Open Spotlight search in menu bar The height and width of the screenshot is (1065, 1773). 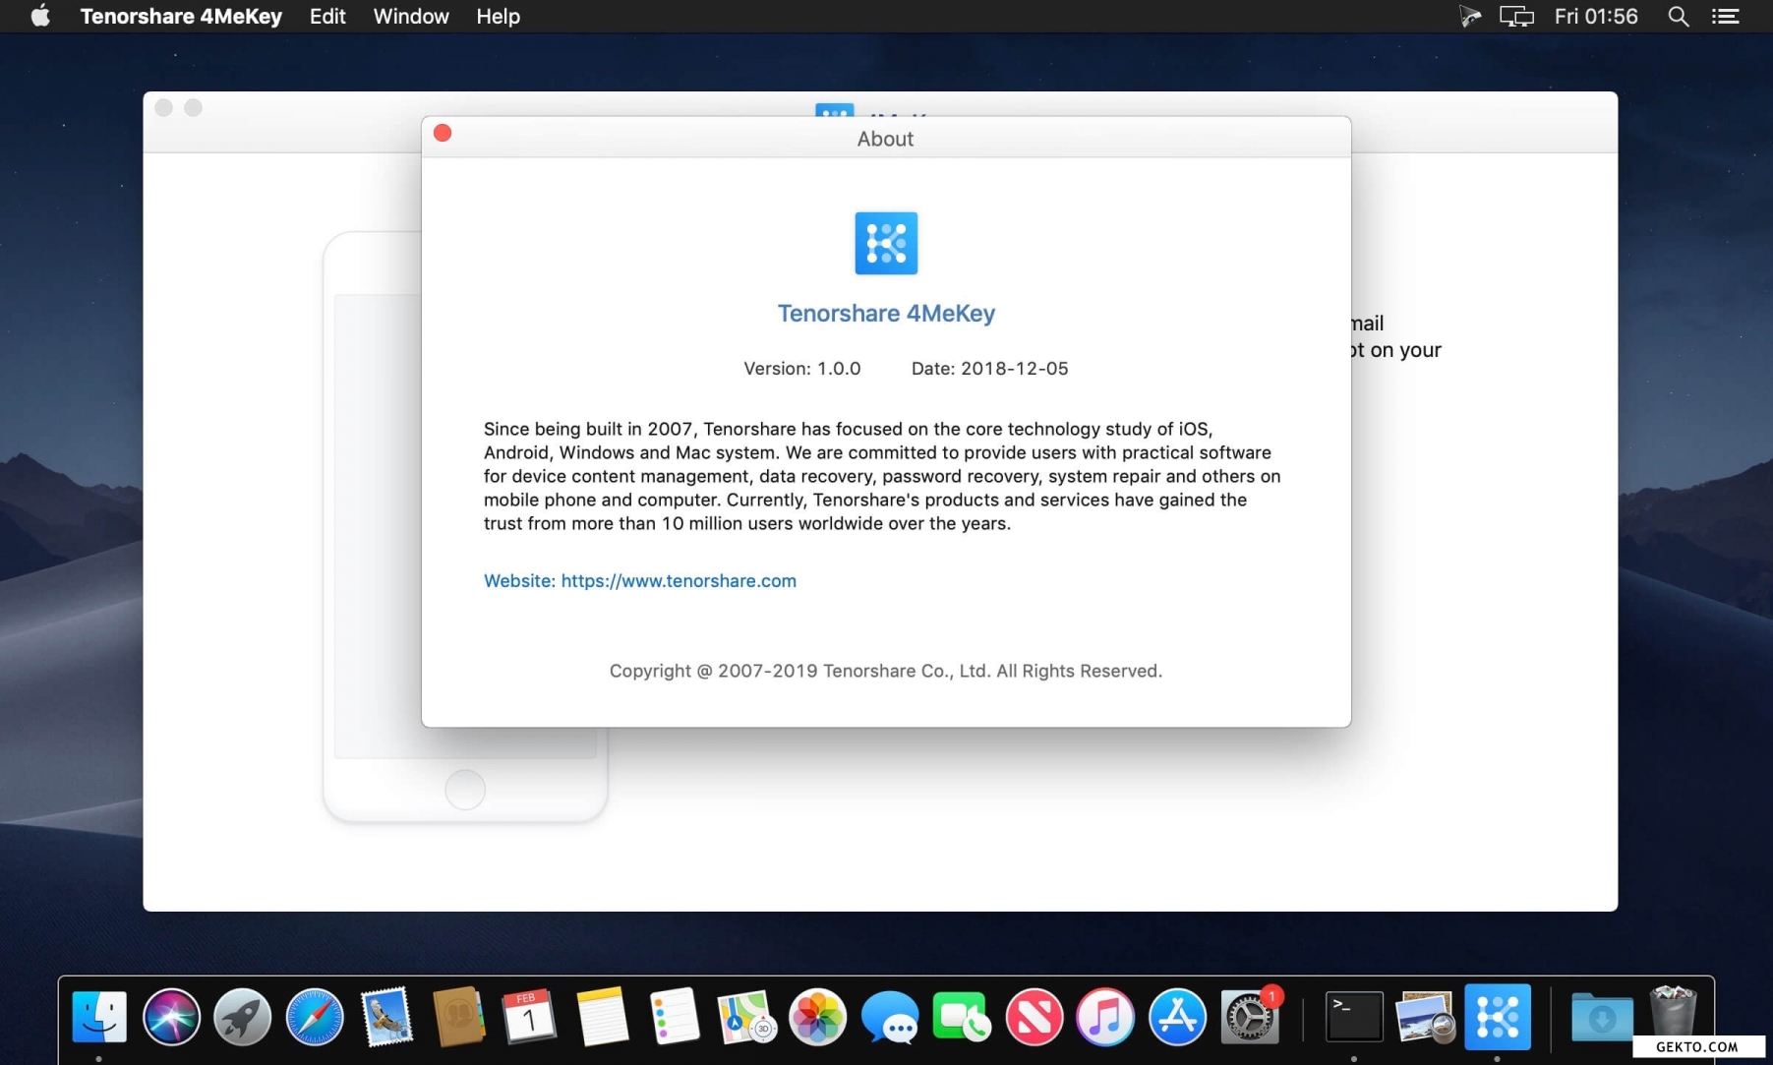[1679, 16]
